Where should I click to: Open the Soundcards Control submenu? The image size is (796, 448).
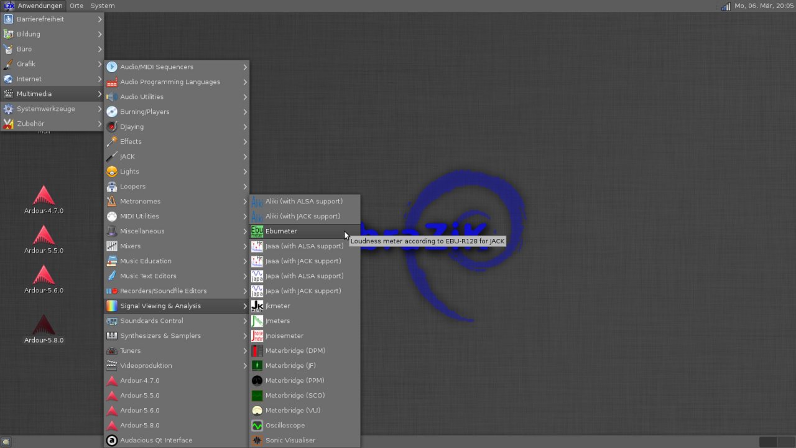click(177, 321)
